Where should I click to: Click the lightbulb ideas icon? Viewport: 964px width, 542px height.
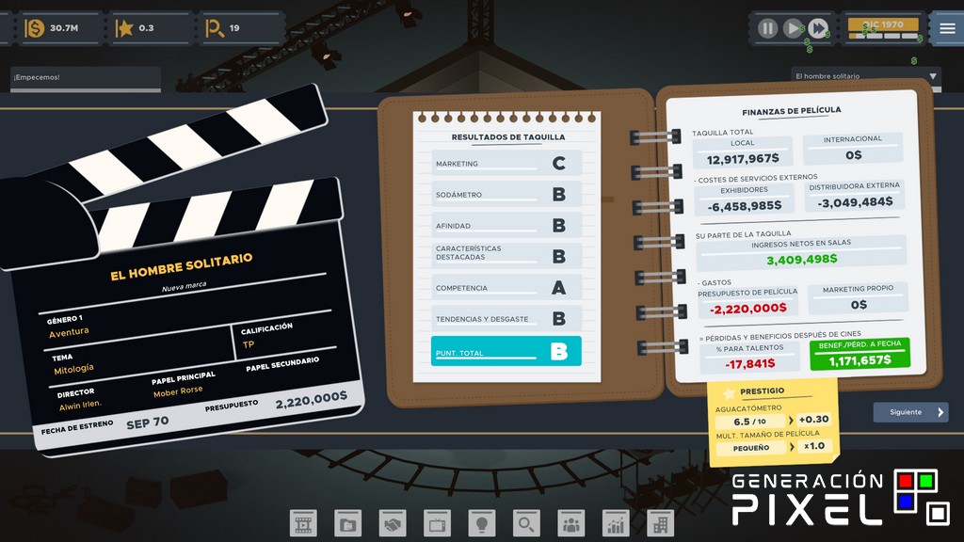pos(481,521)
